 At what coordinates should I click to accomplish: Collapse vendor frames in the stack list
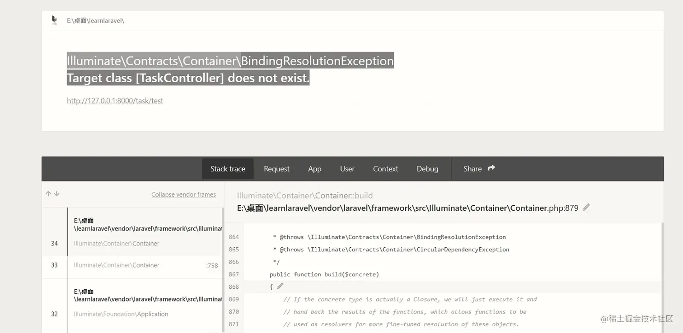pyautogui.click(x=183, y=194)
